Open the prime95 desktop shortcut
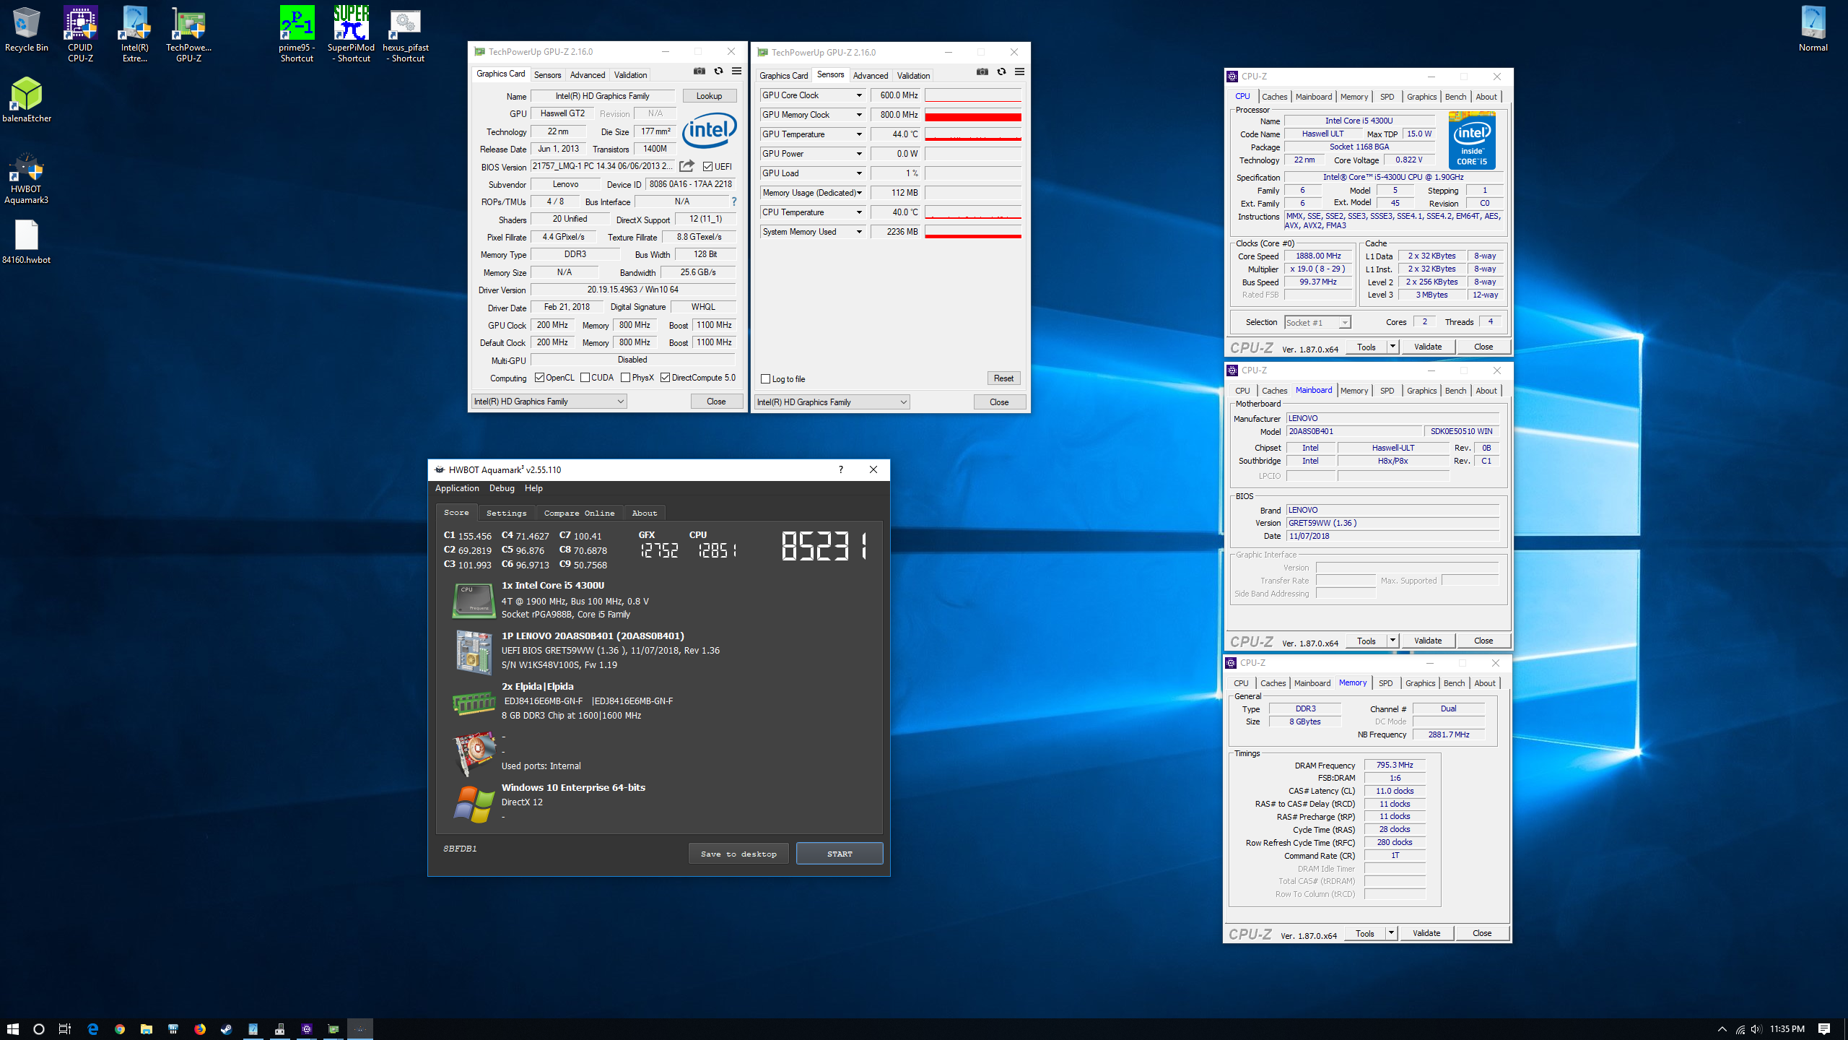The height and width of the screenshot is (1040, 1848). click(297, 34)
